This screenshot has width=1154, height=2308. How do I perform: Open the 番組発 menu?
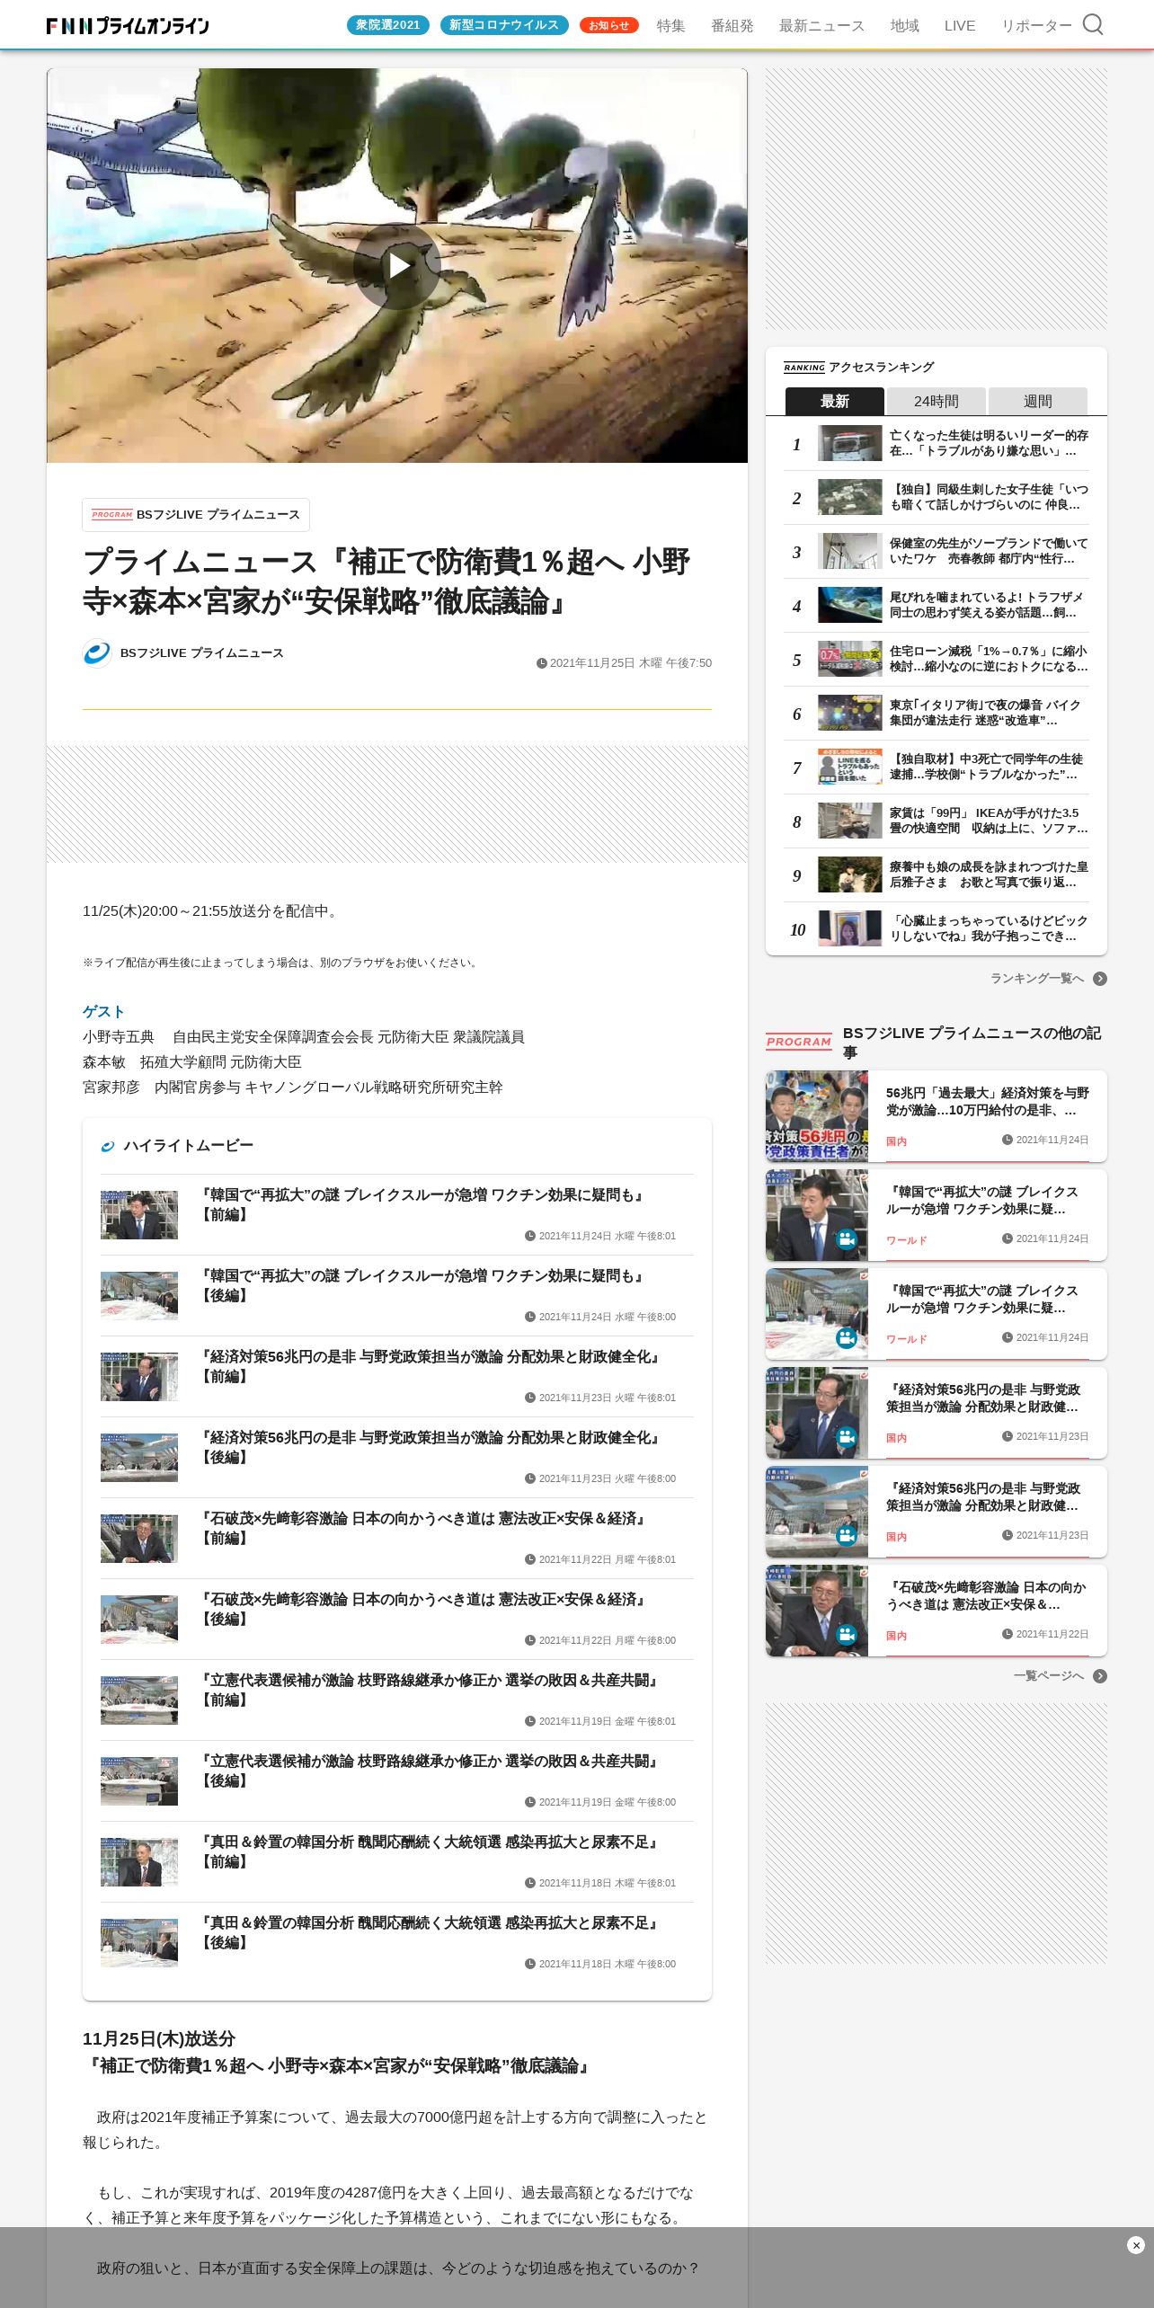pos(732,26)
